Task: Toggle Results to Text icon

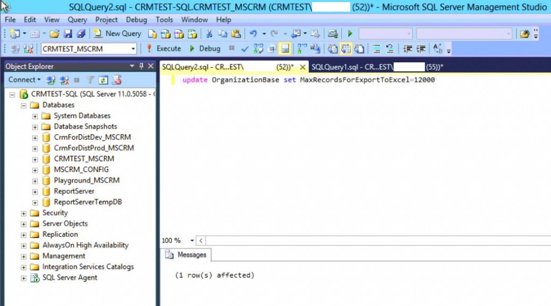Action: (x=333, y=49)
